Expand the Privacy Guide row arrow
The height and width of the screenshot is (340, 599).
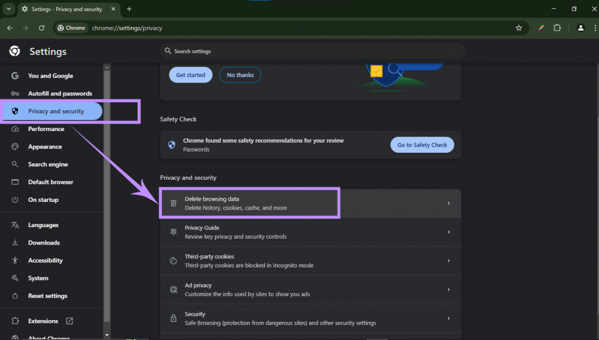[449, 232]
